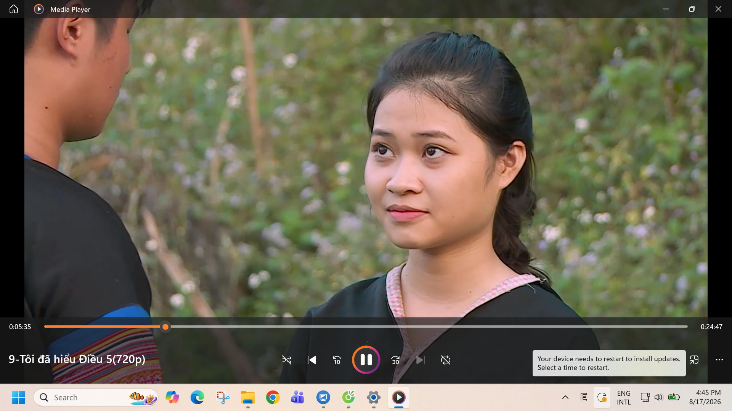This screenshot has height=411, width=732.
Task: Click the E input method tray icon
Action: pos(584,398)
